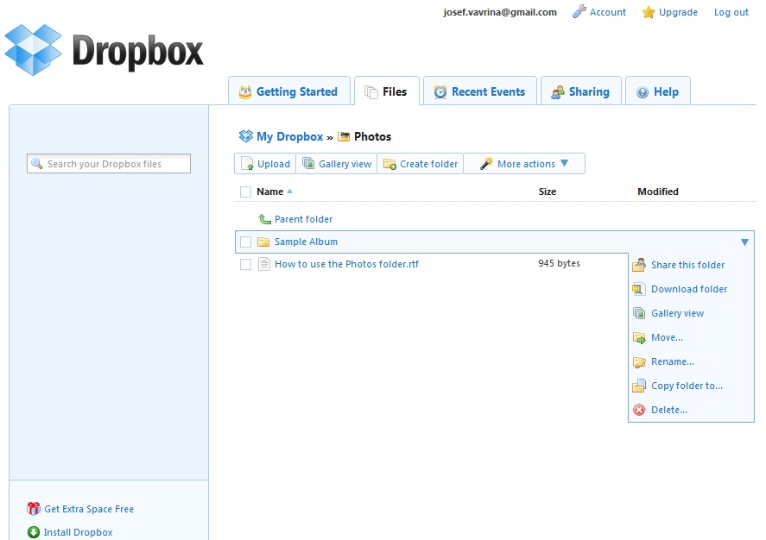Click the Dropbox box logo icon

(x=33, y=50)
